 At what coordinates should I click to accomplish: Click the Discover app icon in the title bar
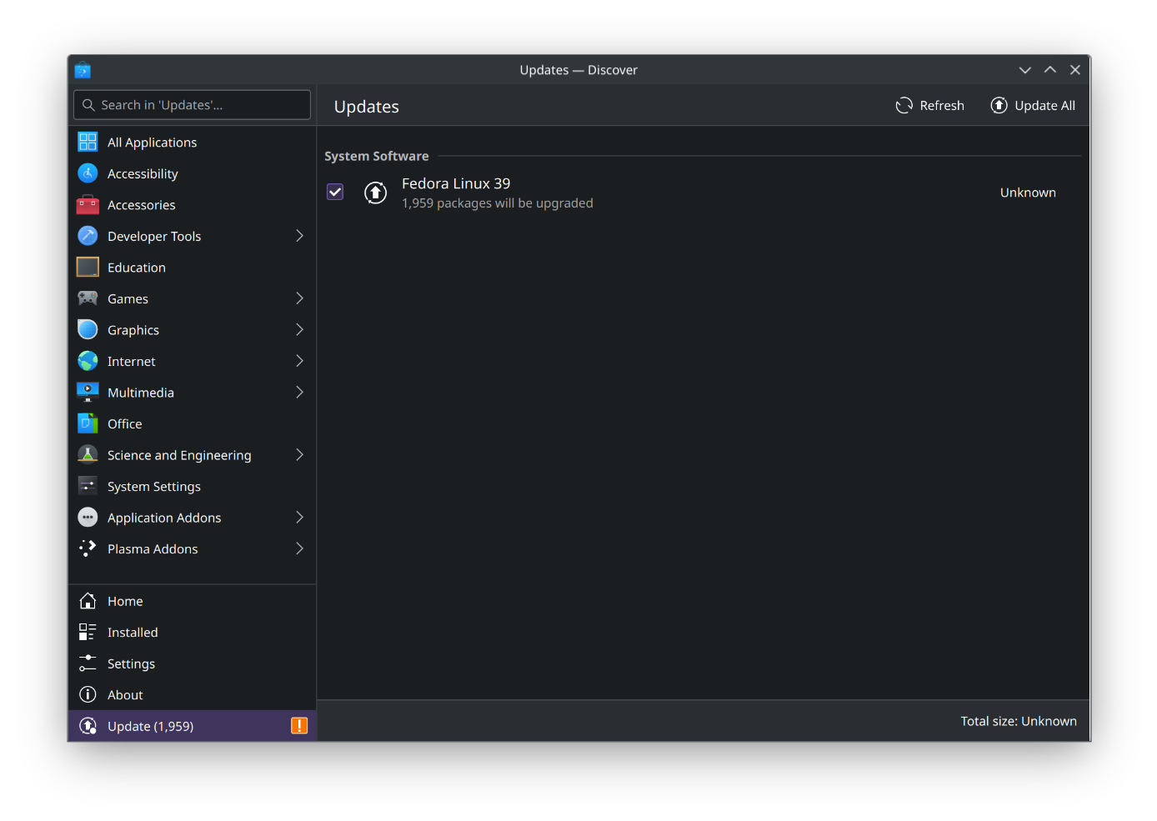pos(83,70)
